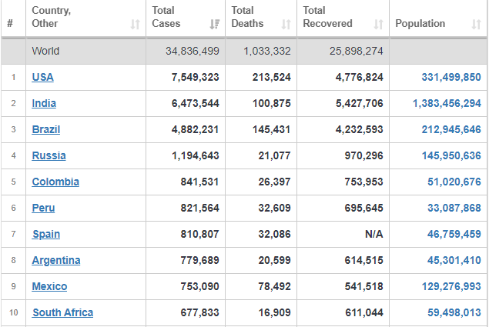The height and width of the screenshot is (327, 489).
Task: Select Peru total deaths 32,609
Action: pos(274,208)
